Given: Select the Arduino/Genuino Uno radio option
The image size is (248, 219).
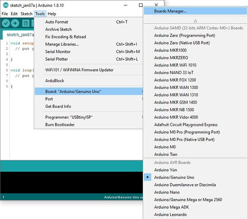Looking at the screenshot, I should [174, 177].
